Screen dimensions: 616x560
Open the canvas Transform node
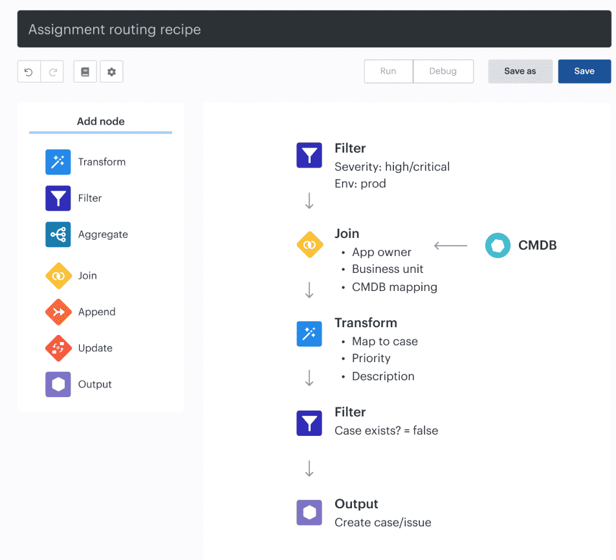[309, 334]
